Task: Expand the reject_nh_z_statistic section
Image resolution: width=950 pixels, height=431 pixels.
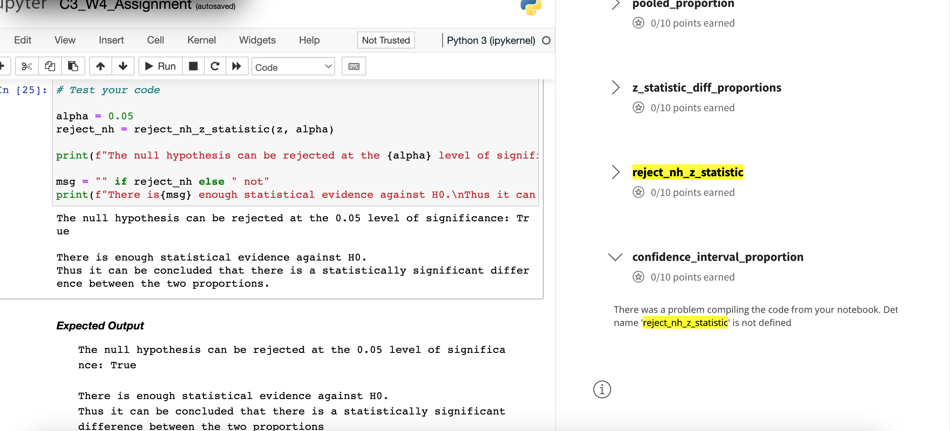Action: [615, 172]
